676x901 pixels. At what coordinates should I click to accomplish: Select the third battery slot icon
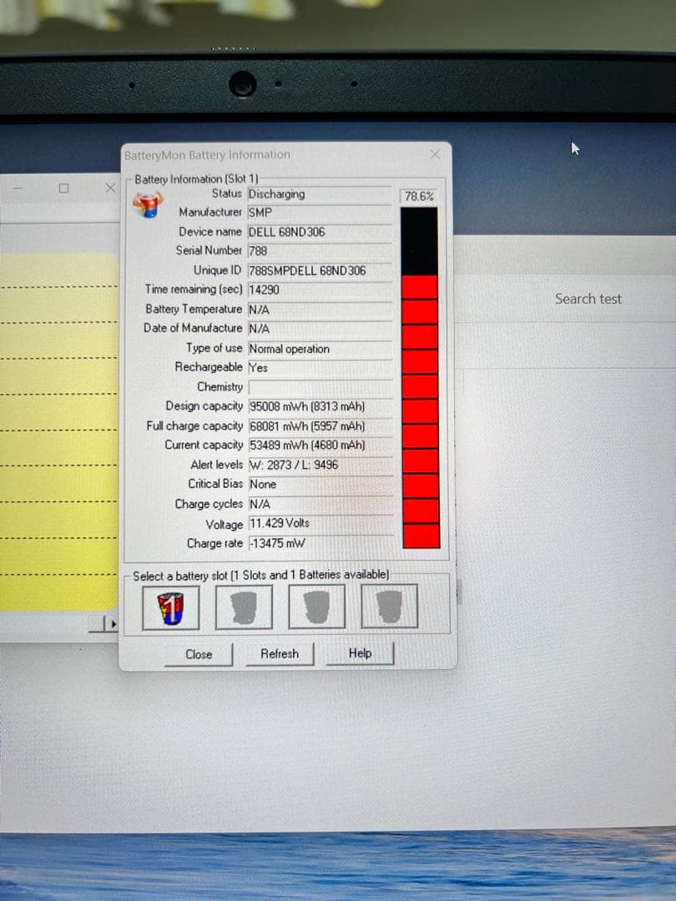click(316, 607)
